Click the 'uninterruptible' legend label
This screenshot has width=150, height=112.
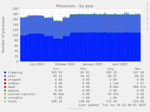pyautogui.click(x=21, y=94)
